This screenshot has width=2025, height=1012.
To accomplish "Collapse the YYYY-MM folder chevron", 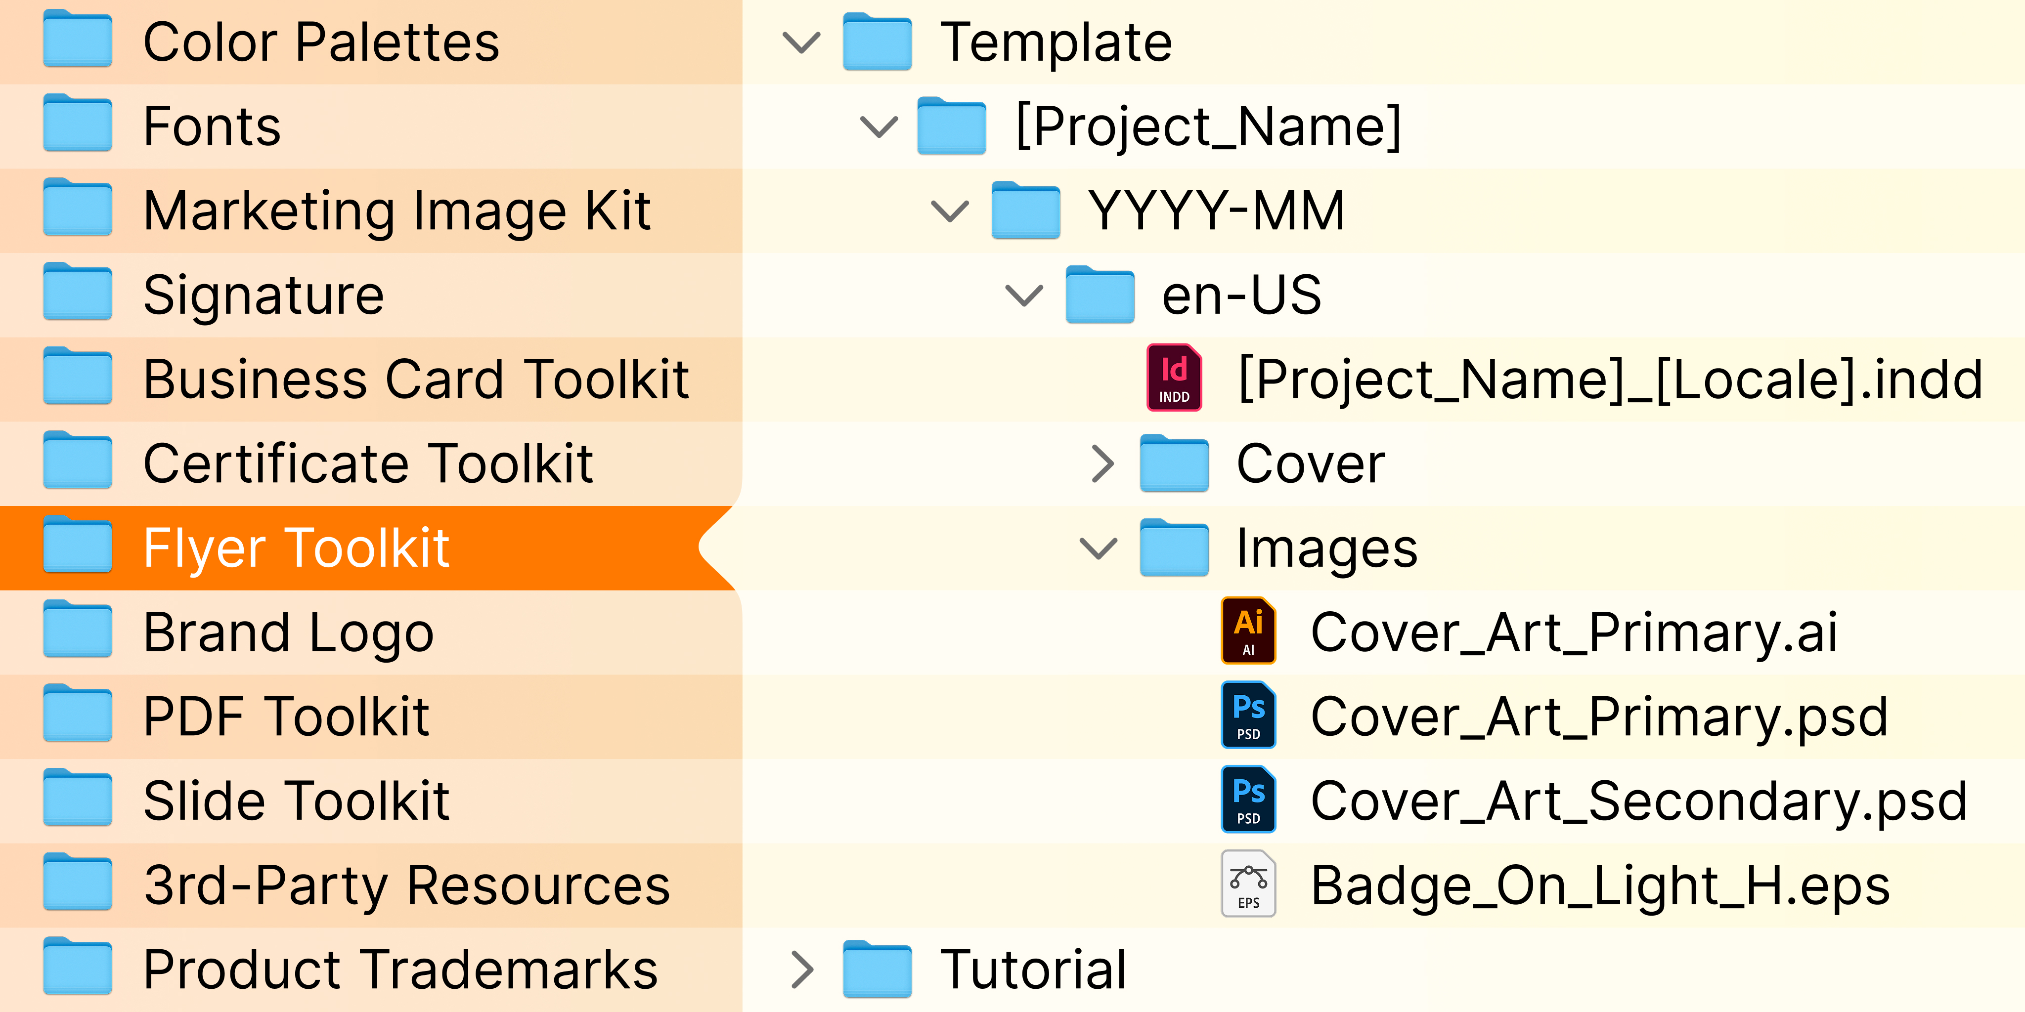I will pos(950,211).
